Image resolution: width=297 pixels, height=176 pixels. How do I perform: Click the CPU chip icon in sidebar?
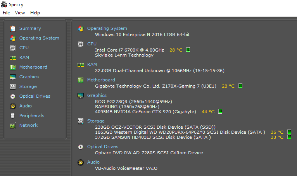tap(13, 48)
